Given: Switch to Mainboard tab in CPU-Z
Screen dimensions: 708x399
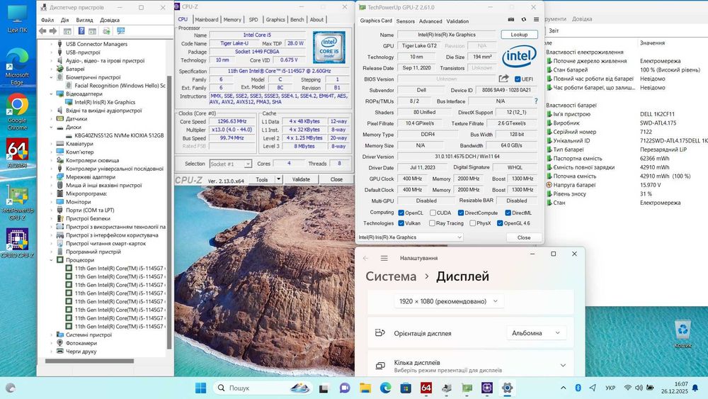Looking at the screenshot, I should click(207, 19).
